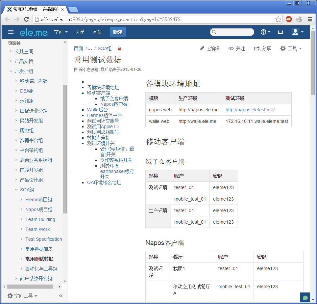
Task: Open the 自动化与工具组 page
Action: click(41, 269)
